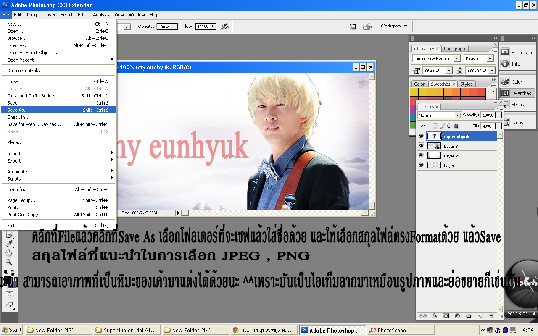Viewport: 538px width, 336px height.
Task: Click the Start button
Action: (x=12, y=330)
